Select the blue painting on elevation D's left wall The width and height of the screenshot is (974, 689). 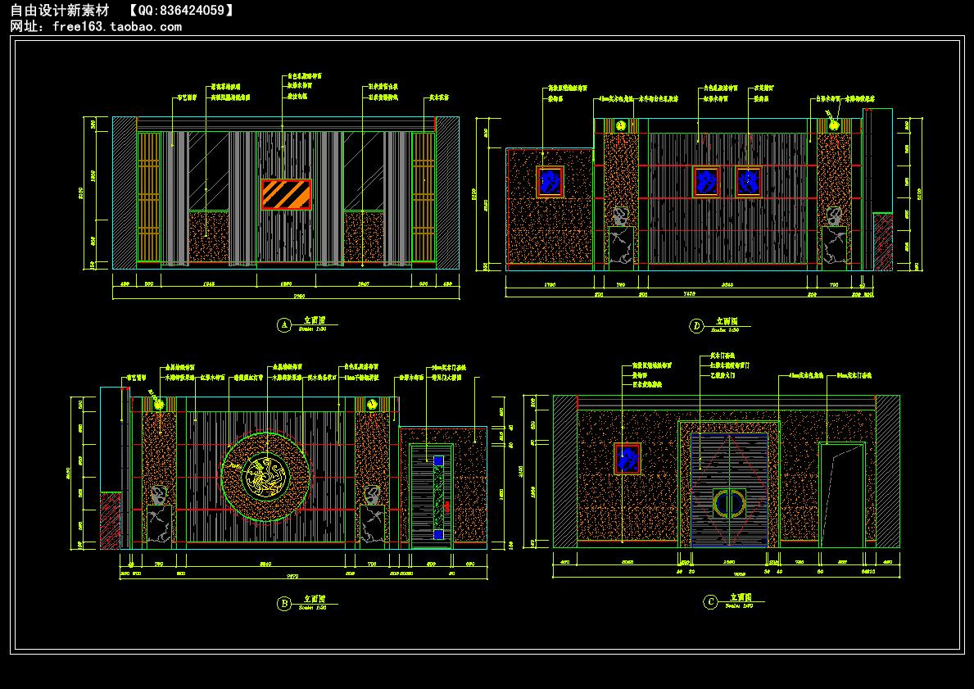[x=550, y=182]
